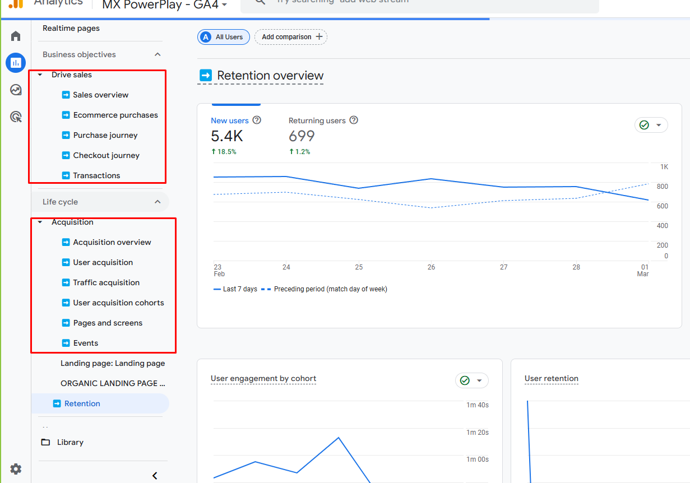This screenshot has width=690, height=483.
Task: Click the 5.4K new users value
Action: click(227, 136)
